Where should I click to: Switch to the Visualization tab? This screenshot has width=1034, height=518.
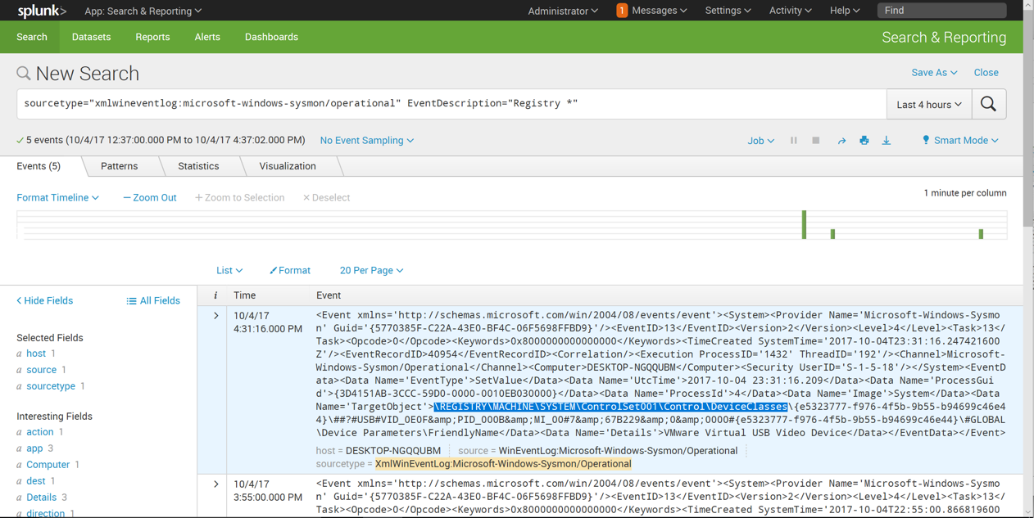point(288,166)
